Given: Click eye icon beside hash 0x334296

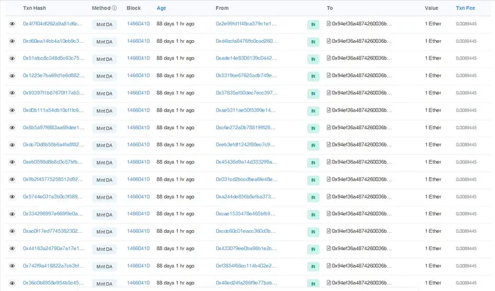Looking at the screenshot, I should pyautogui.click(x=12, y=214).
